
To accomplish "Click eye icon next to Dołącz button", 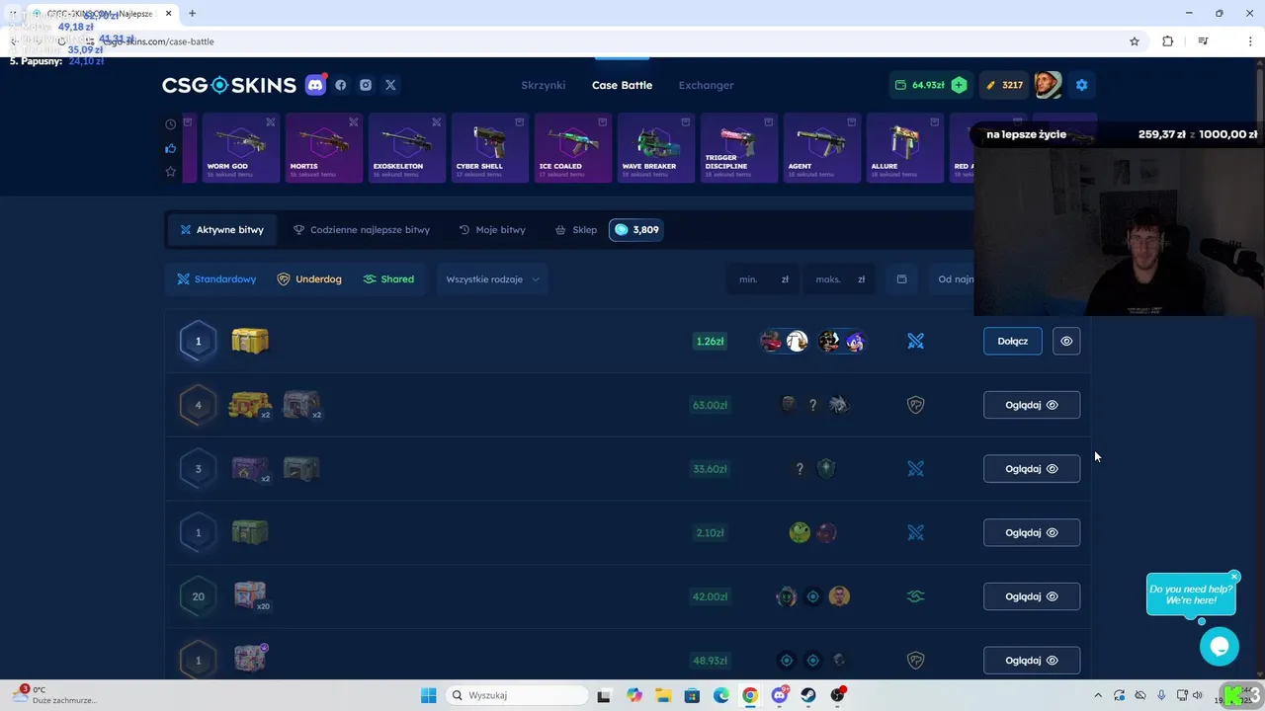I will pyautogui.click(x=1066, y=341).
